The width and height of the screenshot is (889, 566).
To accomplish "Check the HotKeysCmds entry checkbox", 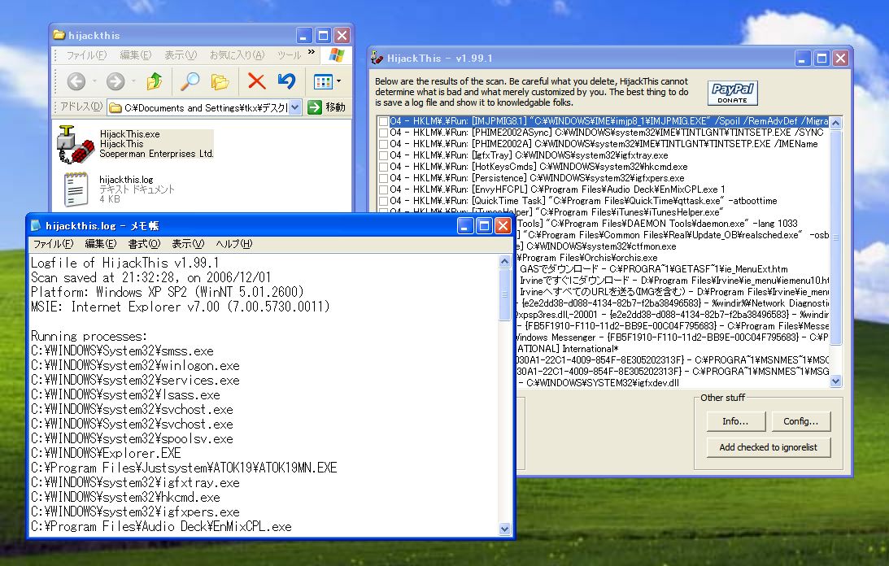I will point(383,167).
